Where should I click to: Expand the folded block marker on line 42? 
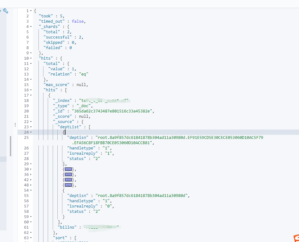click(x=68, y=180)
